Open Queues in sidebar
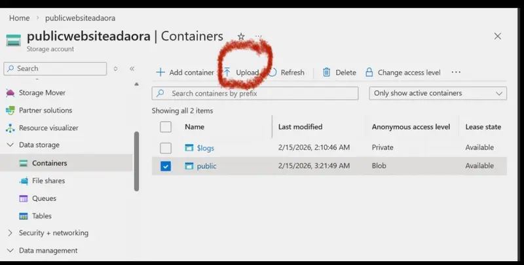This screenshot has width=524, height=265. point(44,198)
